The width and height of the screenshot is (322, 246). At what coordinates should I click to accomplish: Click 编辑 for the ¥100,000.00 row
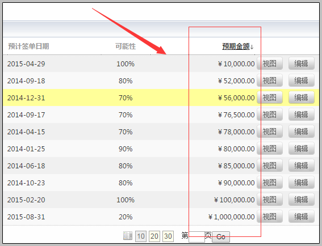pyautogui.click(x=301, y=200)
